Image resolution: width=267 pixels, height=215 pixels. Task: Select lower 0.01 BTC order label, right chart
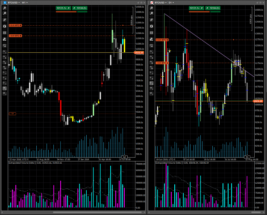[x=162, y=63]
